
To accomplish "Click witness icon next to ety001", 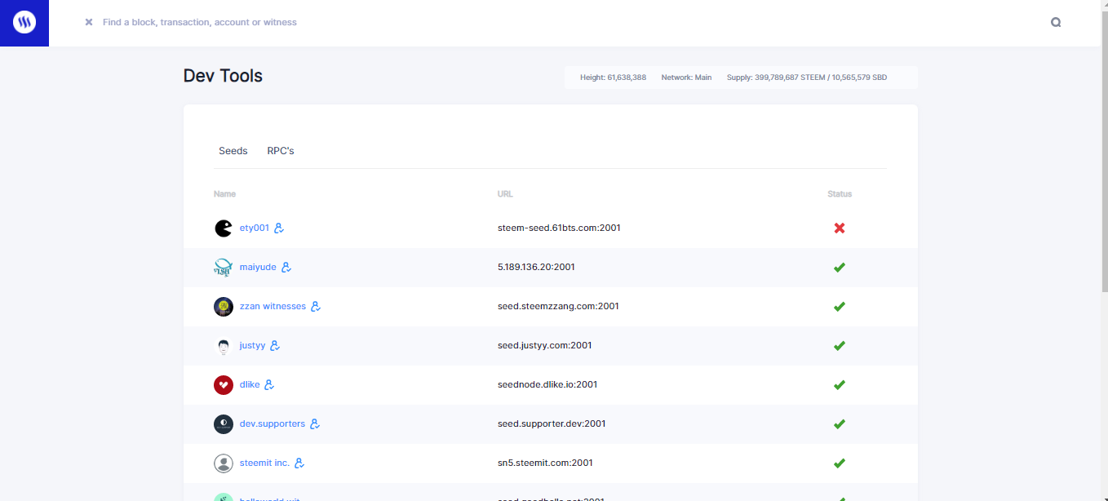I will point(279,228).
